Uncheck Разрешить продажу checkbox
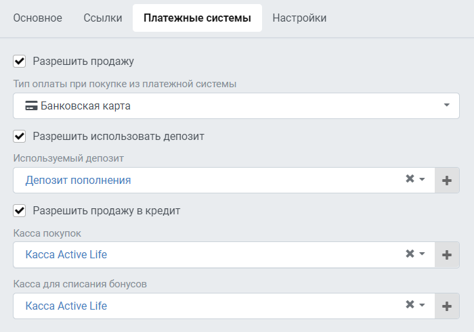This screenshot has height=332, width=474. [20, 62]
